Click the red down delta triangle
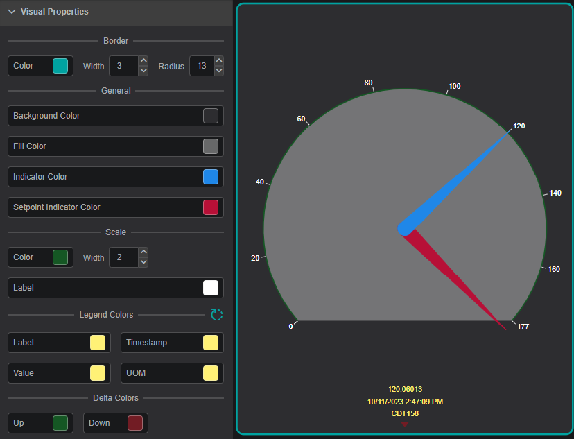Image resolution: width=574 pixels, height=439 pixels. click(405, 424)
